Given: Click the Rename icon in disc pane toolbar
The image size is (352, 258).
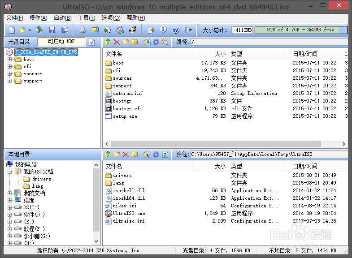Looking at the screenshot, I should [134, 42].
